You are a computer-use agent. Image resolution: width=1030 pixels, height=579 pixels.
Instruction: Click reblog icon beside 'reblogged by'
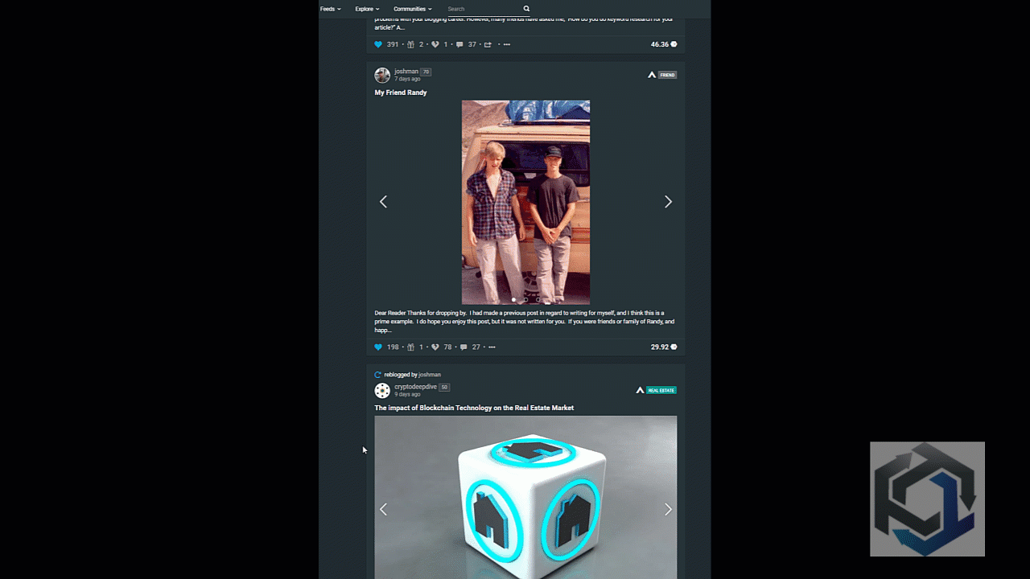[x=377, y=375]
